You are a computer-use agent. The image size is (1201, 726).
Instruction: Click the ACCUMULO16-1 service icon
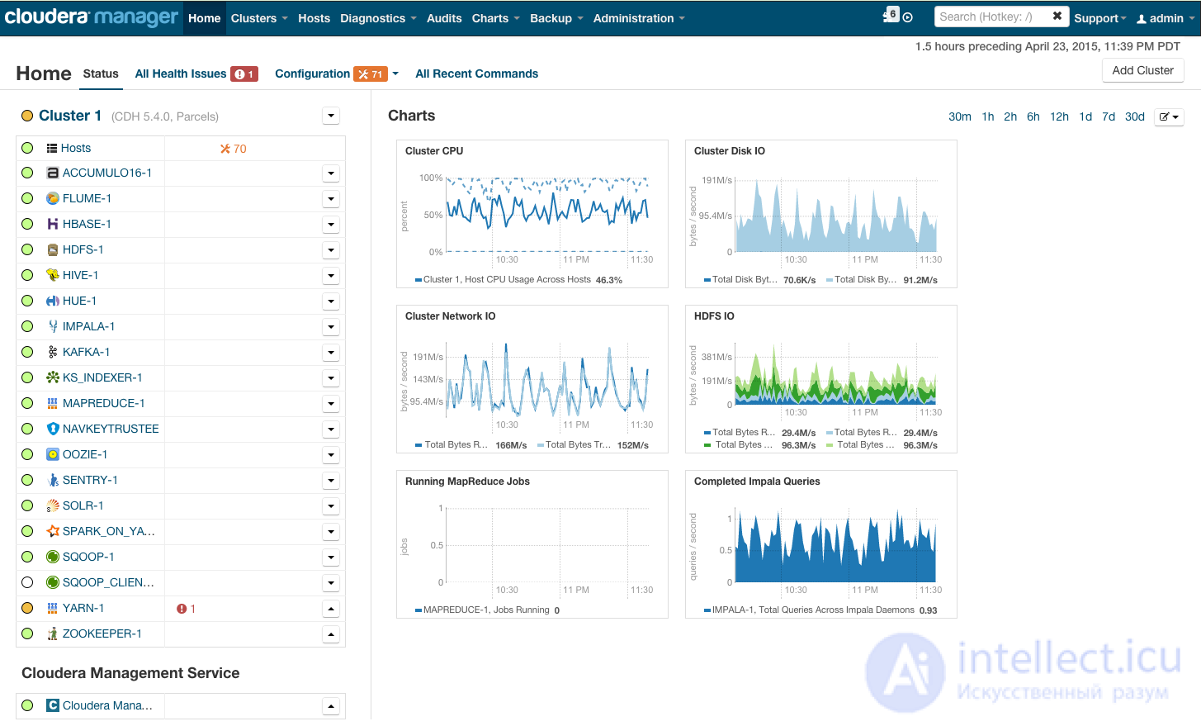pos(53,173)
